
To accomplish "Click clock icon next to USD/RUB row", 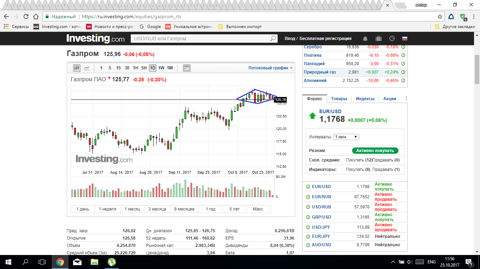I will pos(308,207).
